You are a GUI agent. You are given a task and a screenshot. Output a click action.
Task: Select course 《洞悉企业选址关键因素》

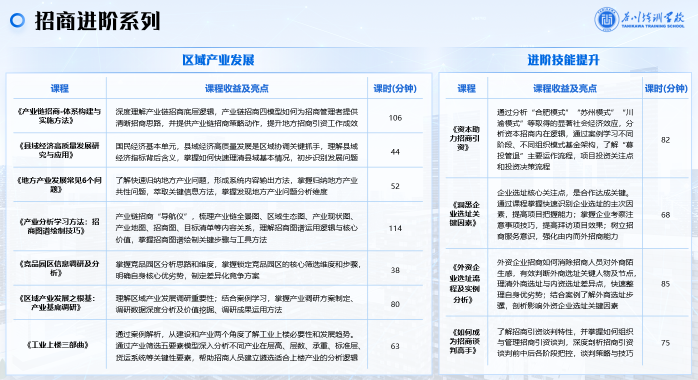(465, 213)
